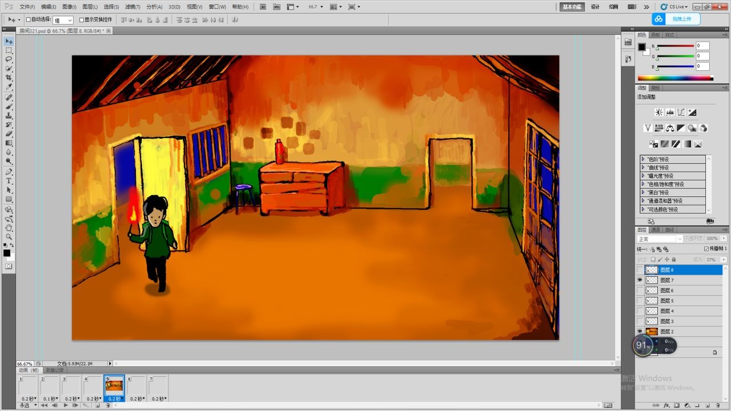The width and height of the screenshot is (731, 411).
Task: Enable the 显示变换控件 checkbox
Action: (82, 20)
